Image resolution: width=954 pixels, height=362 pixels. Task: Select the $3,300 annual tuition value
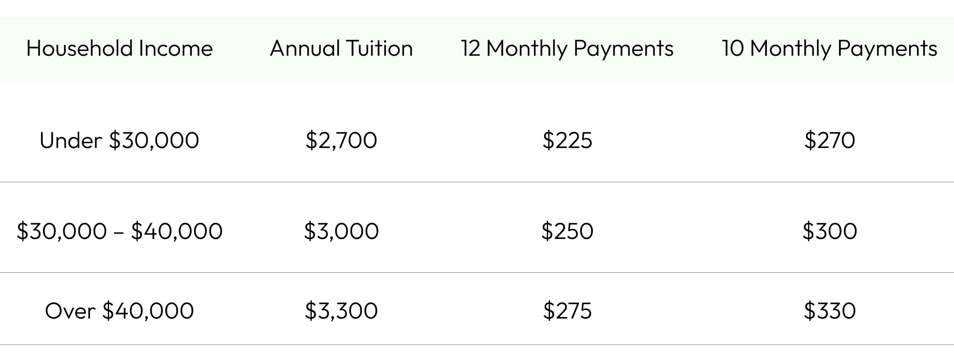[x=341, y=311]
